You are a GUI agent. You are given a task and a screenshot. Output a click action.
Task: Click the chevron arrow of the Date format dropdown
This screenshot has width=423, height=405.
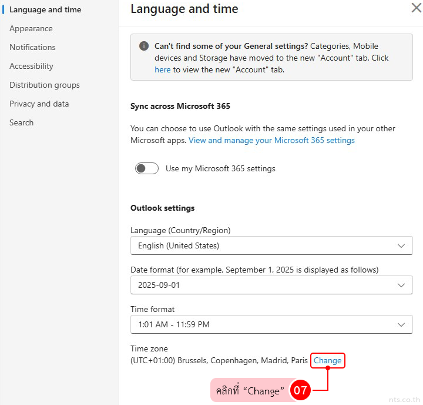pos(401,285)
